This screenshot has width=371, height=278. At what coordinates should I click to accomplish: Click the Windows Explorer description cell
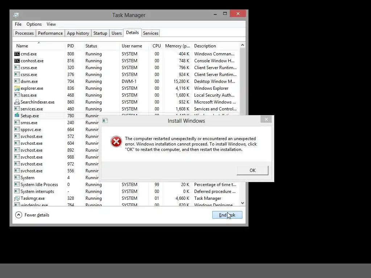pos(211,88)
